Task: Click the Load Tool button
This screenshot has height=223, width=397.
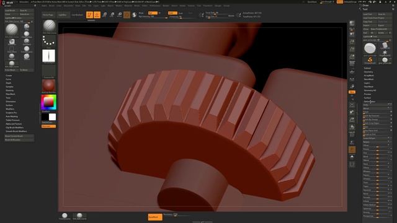Action: click(370, 14)
